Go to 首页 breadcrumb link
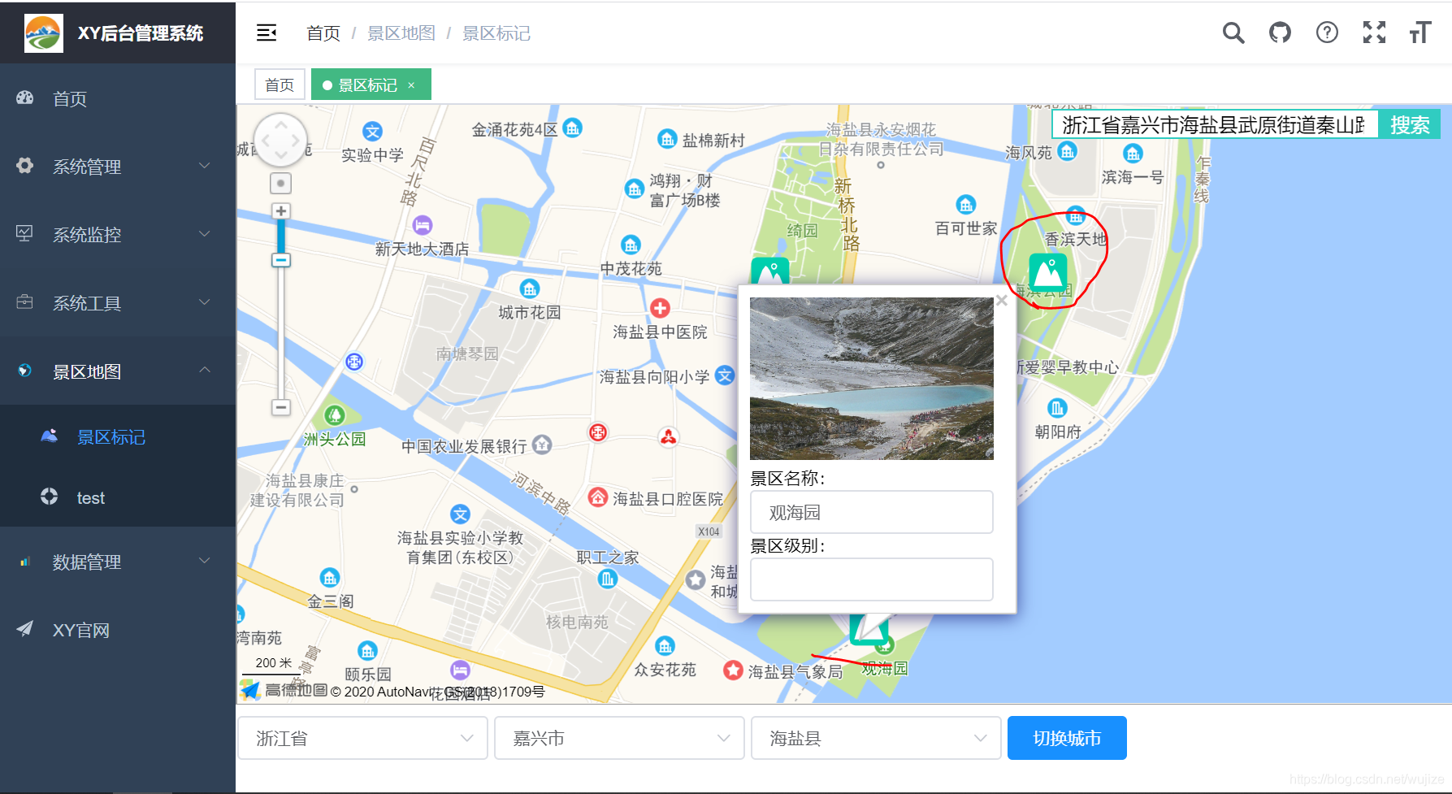The height and width of the screenshot is (794, 1452). [323, 33]
